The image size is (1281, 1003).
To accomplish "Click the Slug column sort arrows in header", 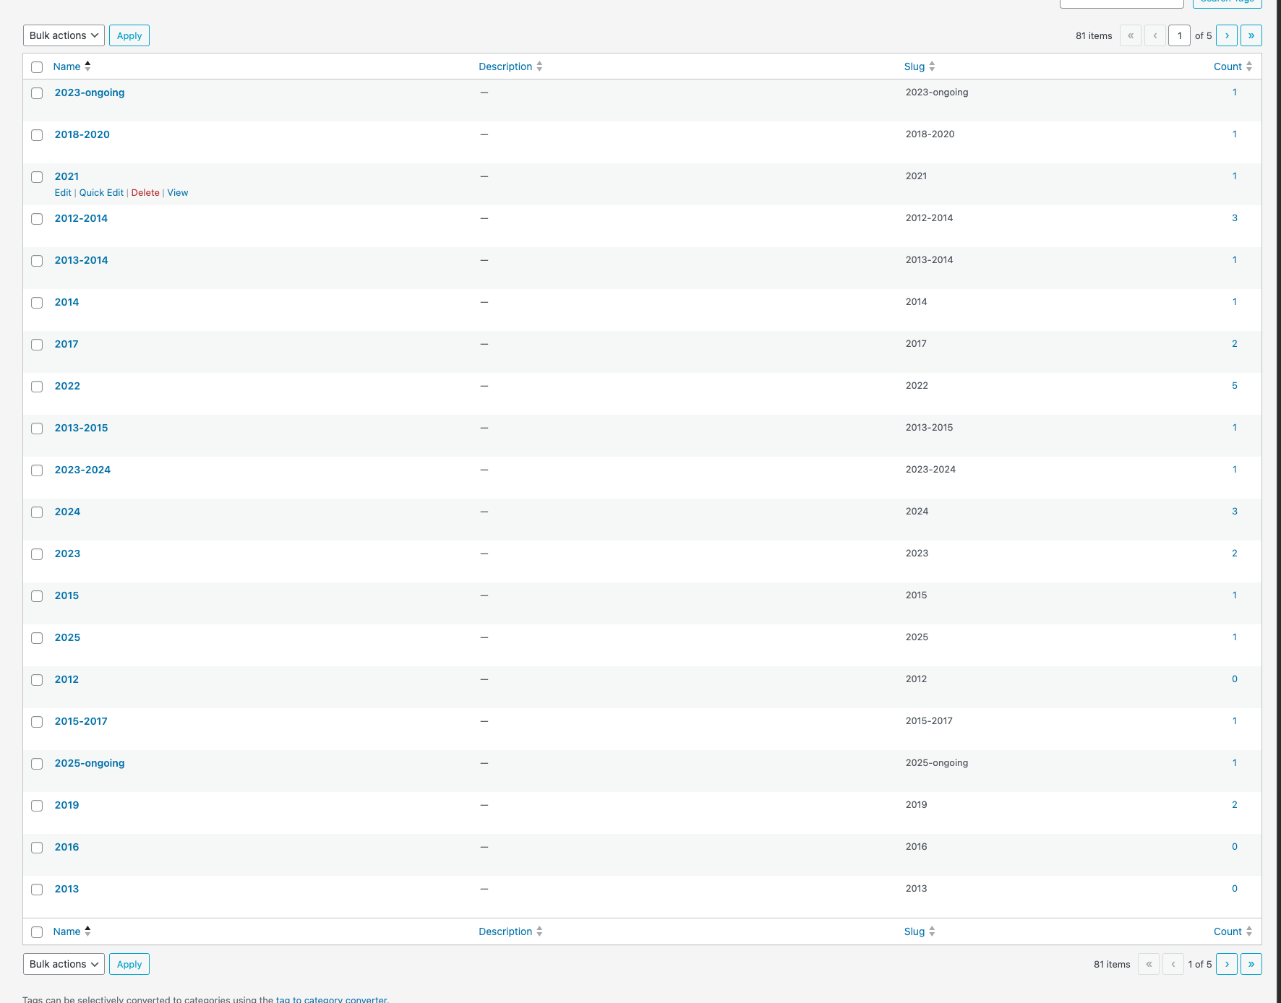I will 932,66.
